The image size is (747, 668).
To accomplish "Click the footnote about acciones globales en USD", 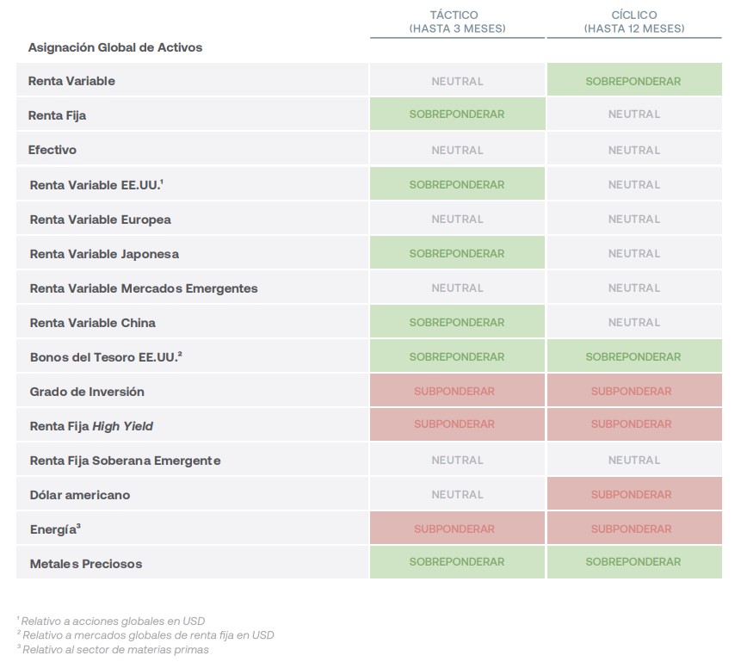I will coord(112,621).
